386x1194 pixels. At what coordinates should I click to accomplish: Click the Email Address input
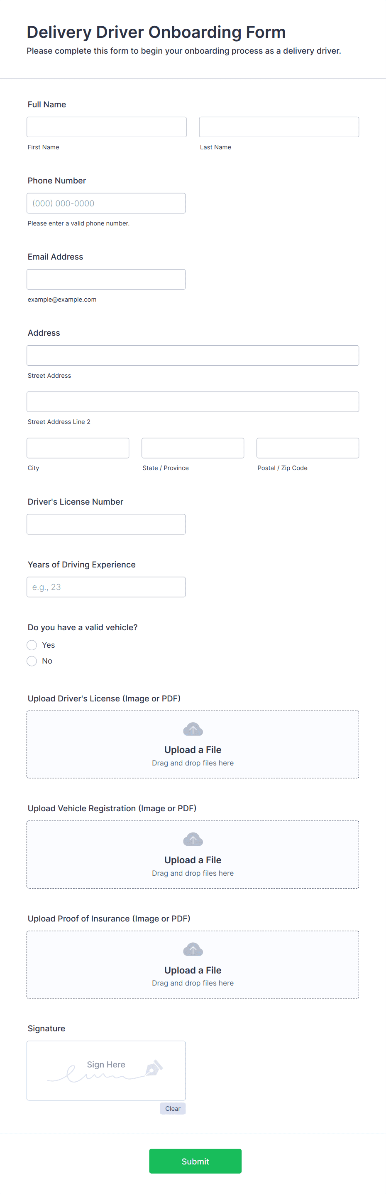106,280
